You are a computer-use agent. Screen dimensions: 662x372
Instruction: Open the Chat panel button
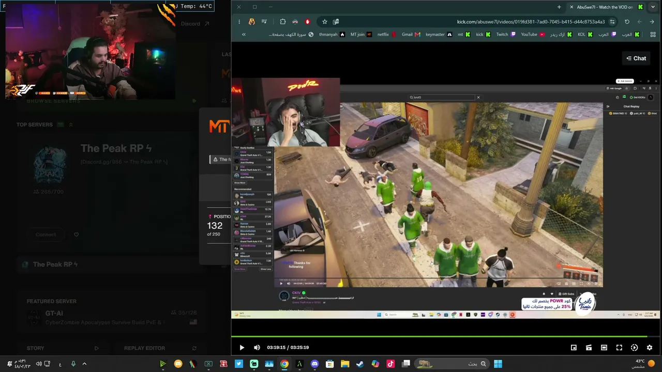click(636, 58)
